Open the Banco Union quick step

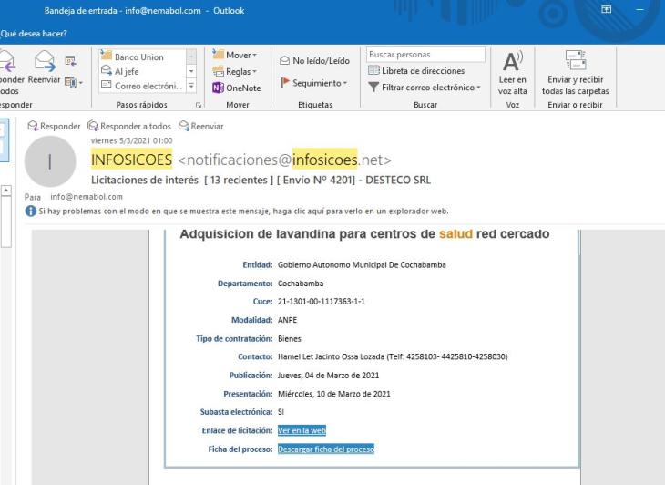point(142,57)
